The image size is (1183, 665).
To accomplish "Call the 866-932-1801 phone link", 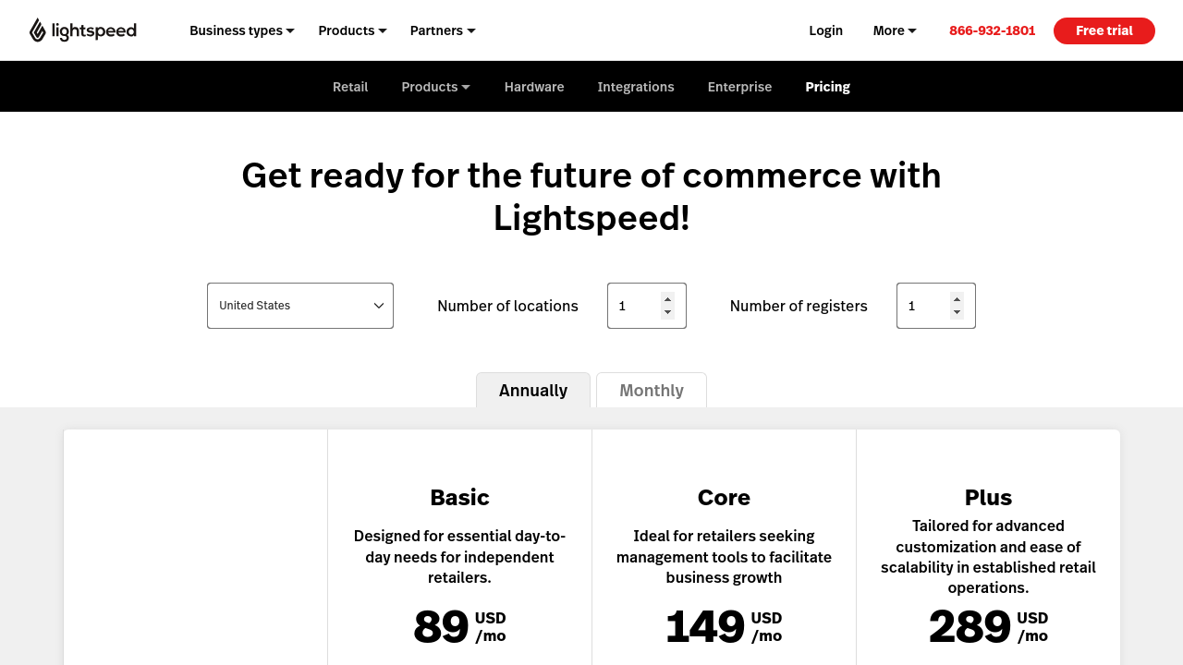I will click(x=992, y=30).
